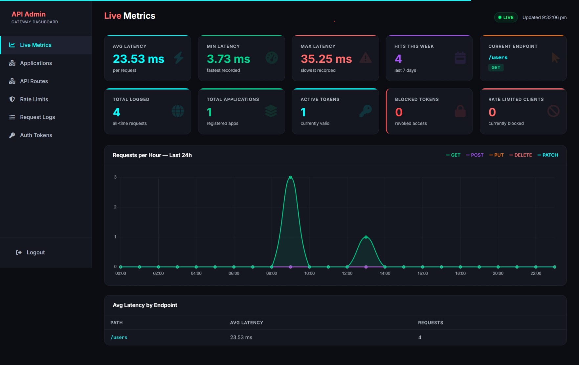Click the /users link in latency table
This screenshot has height=365, width=579.
pos(119,337)
